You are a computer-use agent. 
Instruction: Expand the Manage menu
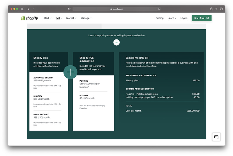[x=86, y=18]
